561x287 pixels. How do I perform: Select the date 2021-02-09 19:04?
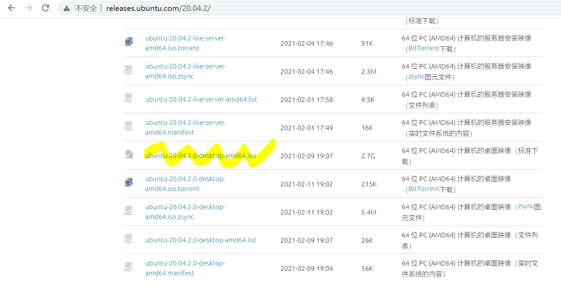pyautogui.click(x=307, y=268)
